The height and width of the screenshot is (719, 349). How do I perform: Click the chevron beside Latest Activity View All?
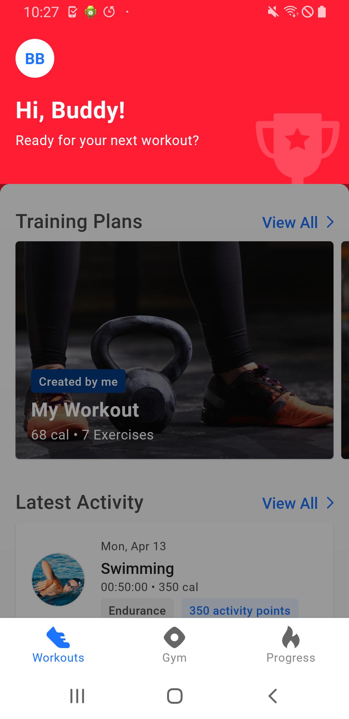pos(330,503)
